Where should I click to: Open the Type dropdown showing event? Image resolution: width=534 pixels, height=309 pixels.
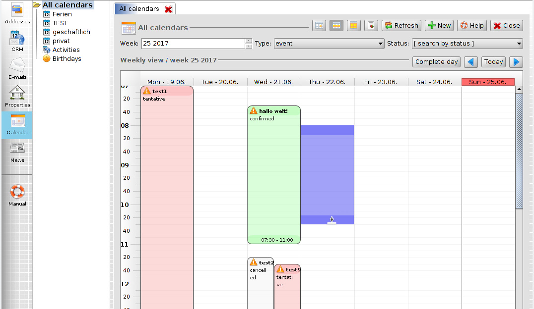tap(329, 44)
